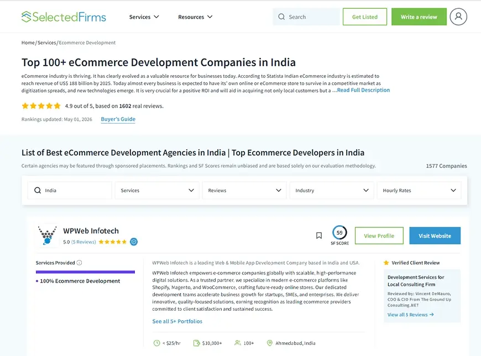Click the SF Score 59 circle
The height and width of the screenshot is (356, 481).
[339, 233]
